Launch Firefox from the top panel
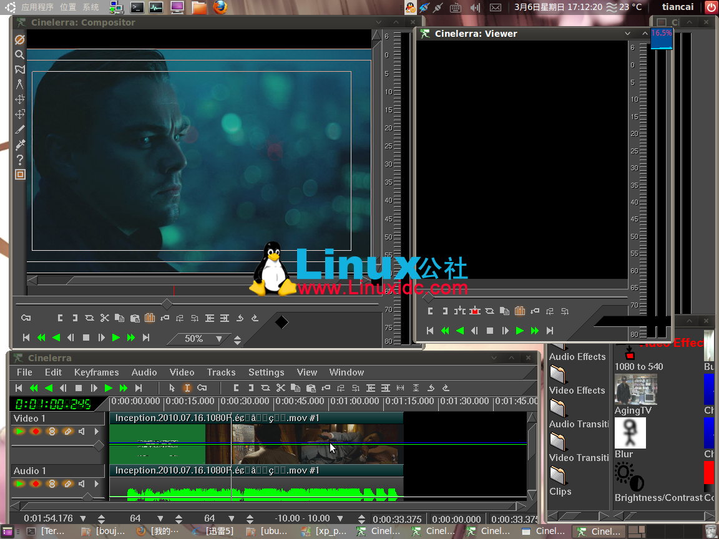Viewport: 719px width, 539px height. 220,7
